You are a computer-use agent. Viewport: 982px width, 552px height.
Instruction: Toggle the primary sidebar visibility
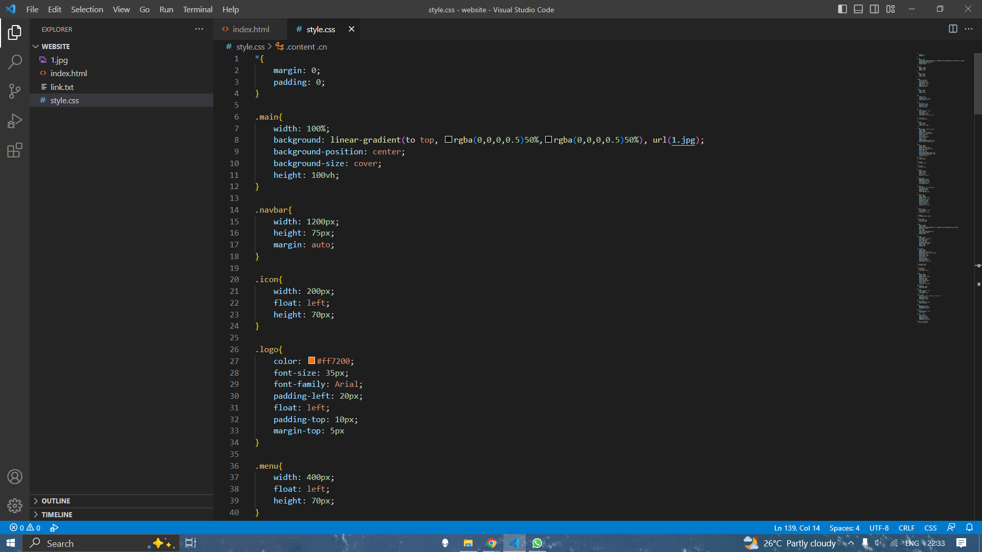pos(842,9)
